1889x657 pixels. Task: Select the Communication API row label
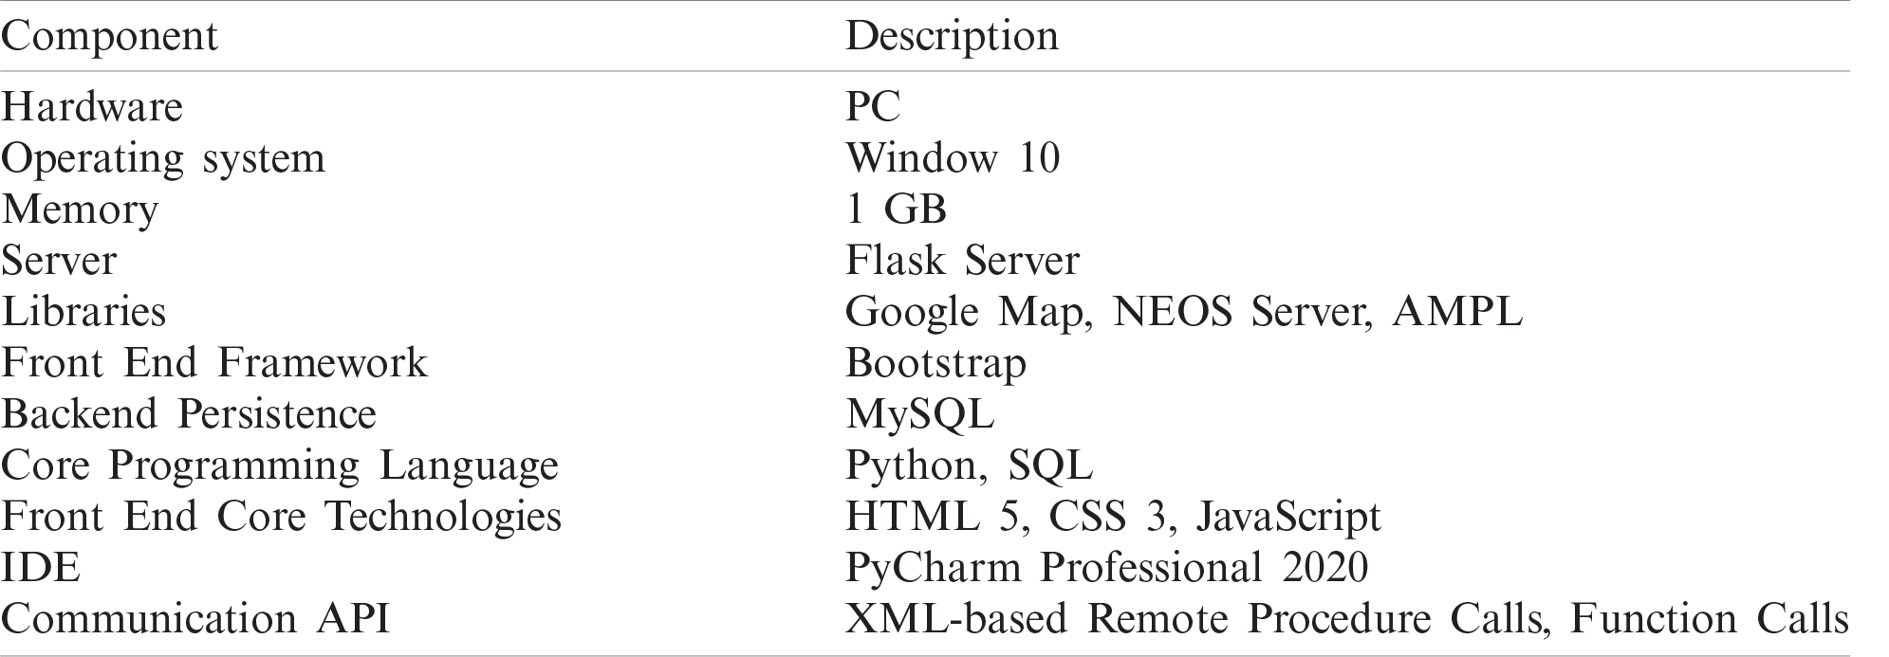point(195,618)
